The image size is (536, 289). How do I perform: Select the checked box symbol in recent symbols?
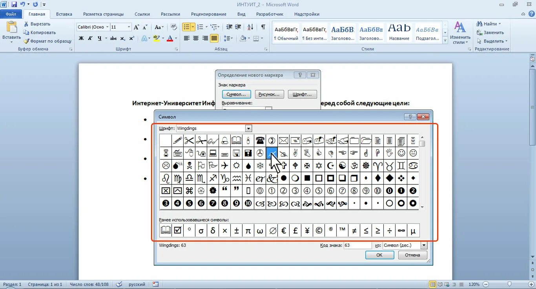(177, 231)
